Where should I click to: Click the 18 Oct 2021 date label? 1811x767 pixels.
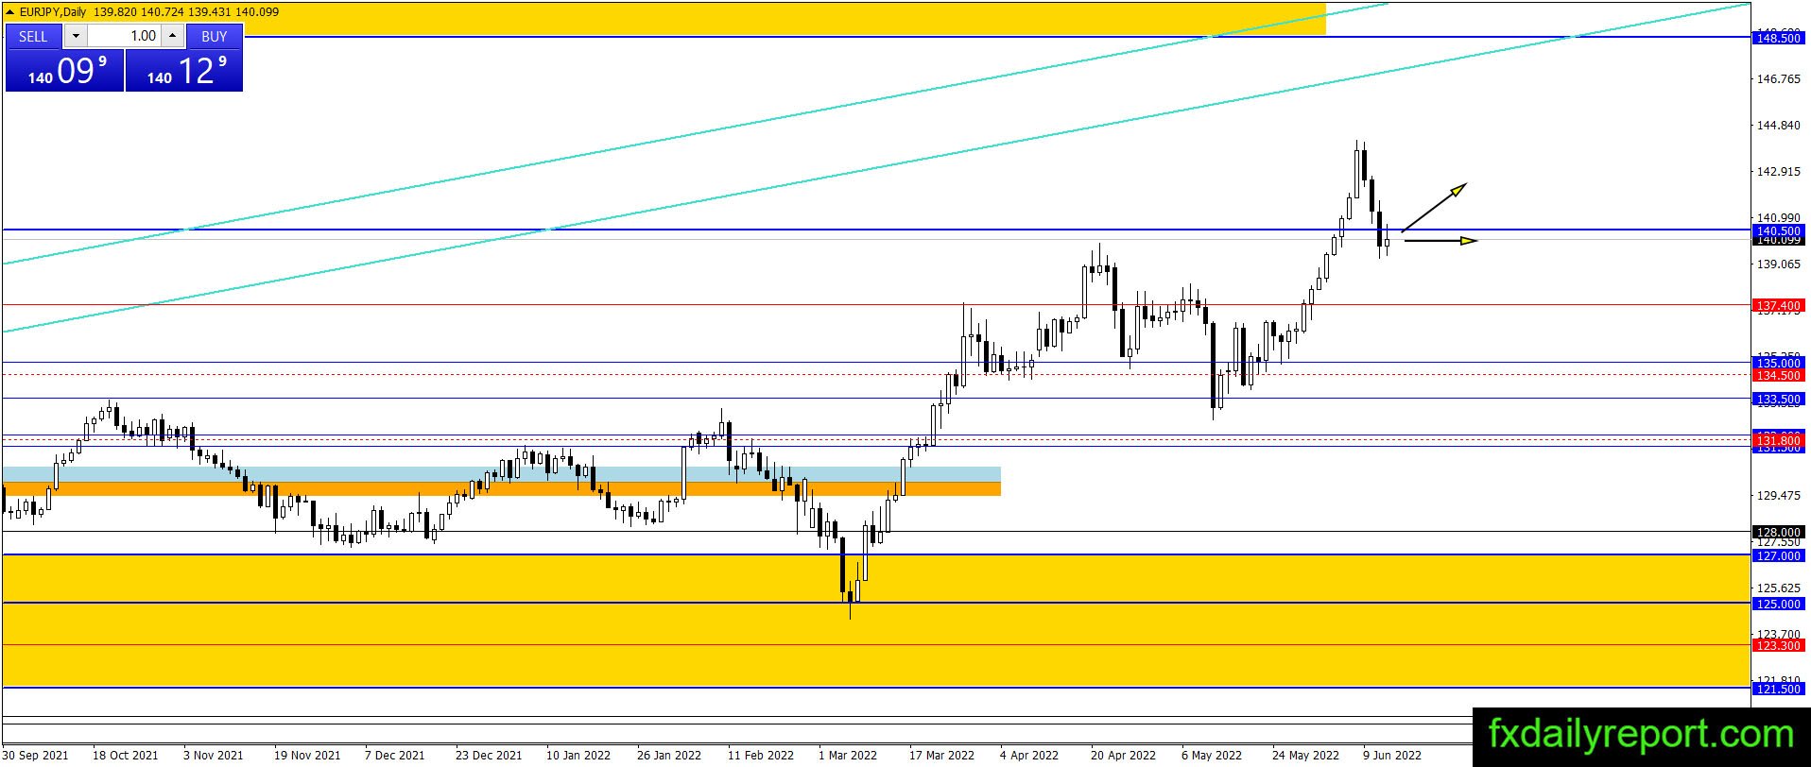(x=125, y=755)
